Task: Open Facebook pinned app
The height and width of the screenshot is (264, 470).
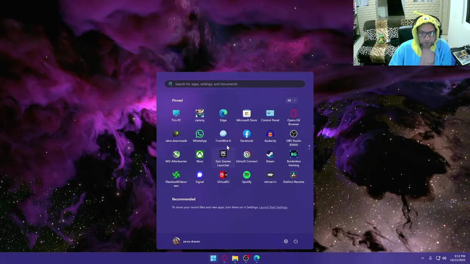Action: [x=247, y=136]
